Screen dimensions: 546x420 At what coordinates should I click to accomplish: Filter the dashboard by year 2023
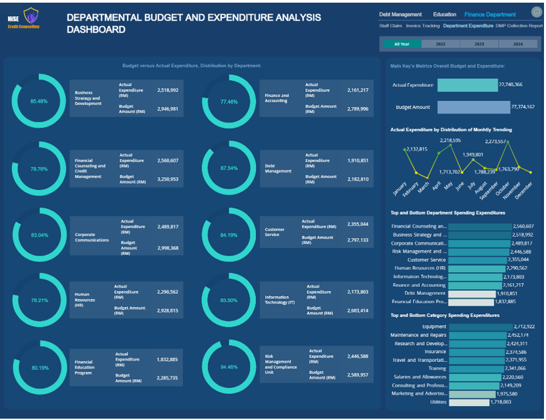479,44
